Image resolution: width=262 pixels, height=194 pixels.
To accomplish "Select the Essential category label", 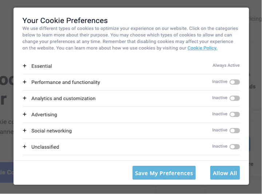I will [x=41, y=66].
